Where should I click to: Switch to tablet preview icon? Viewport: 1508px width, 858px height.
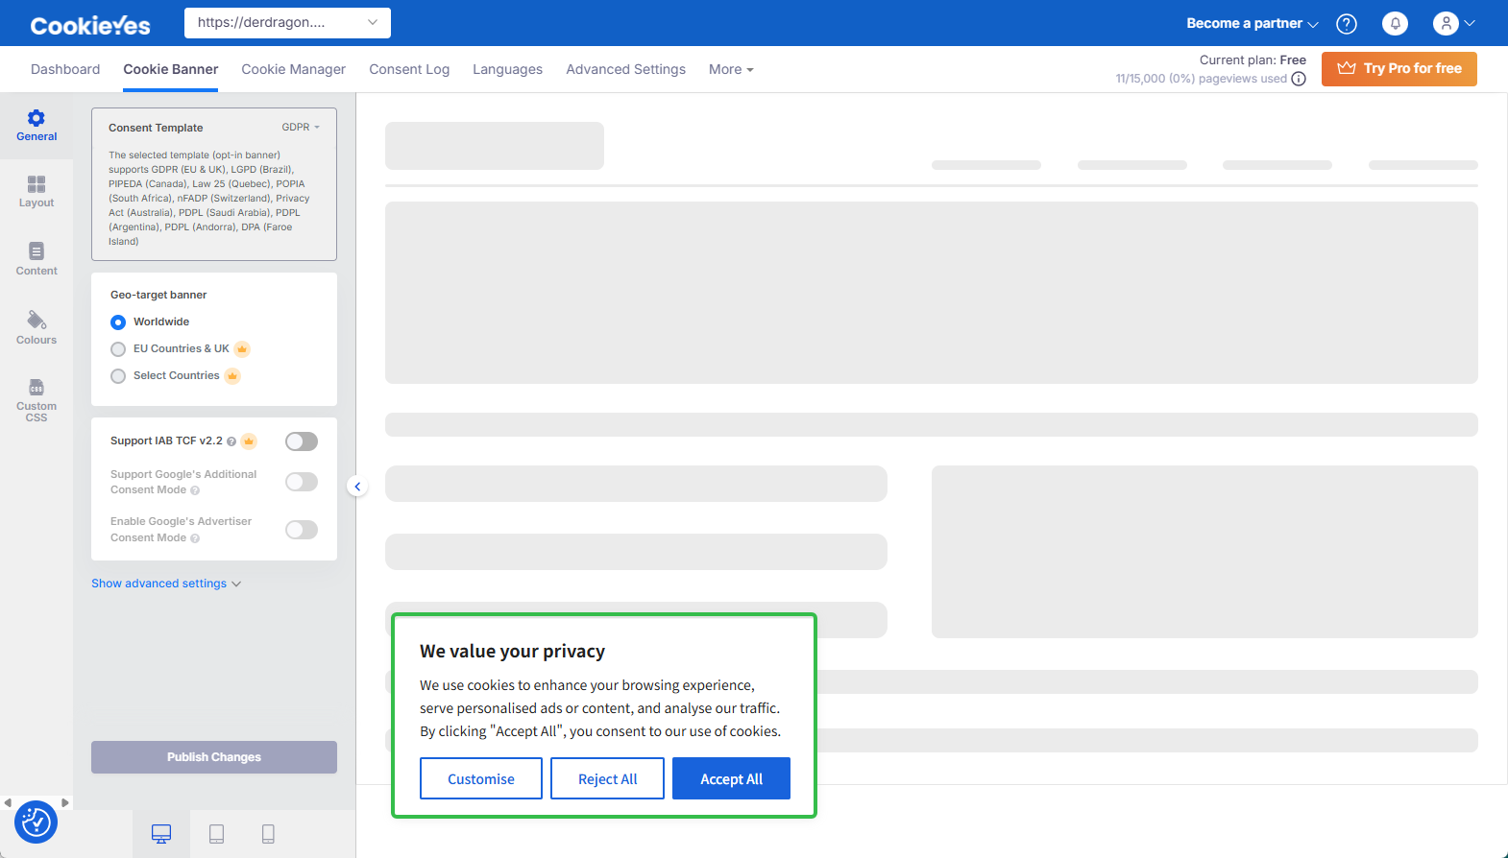point(217,834)
